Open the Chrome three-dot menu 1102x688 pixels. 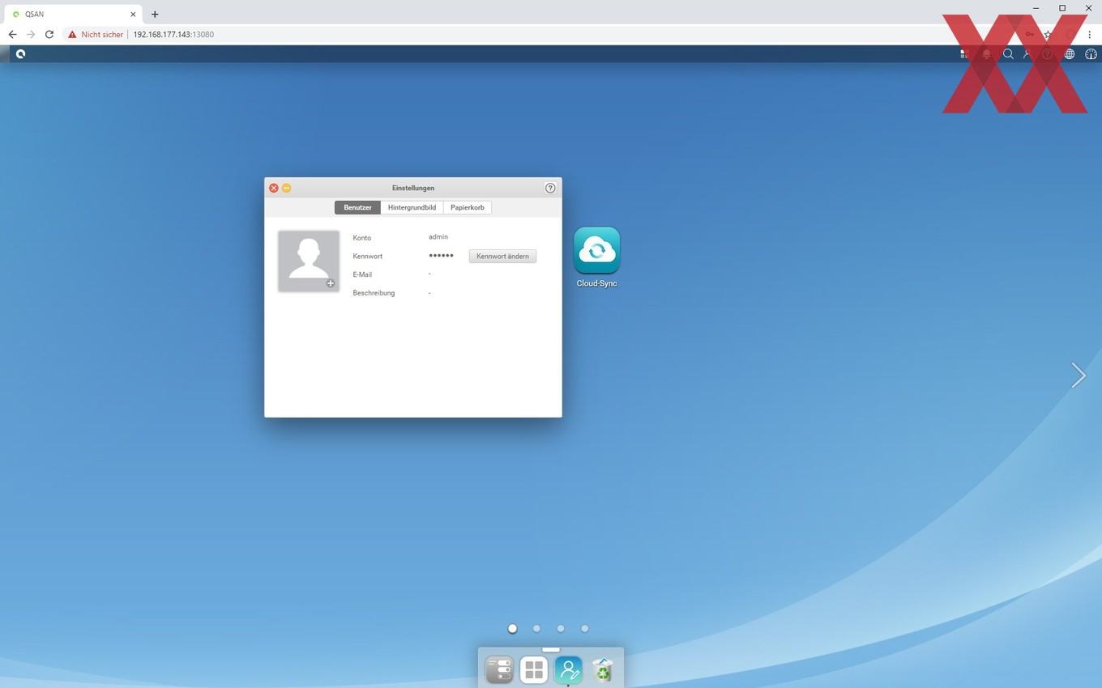[x=1090, y=35]
